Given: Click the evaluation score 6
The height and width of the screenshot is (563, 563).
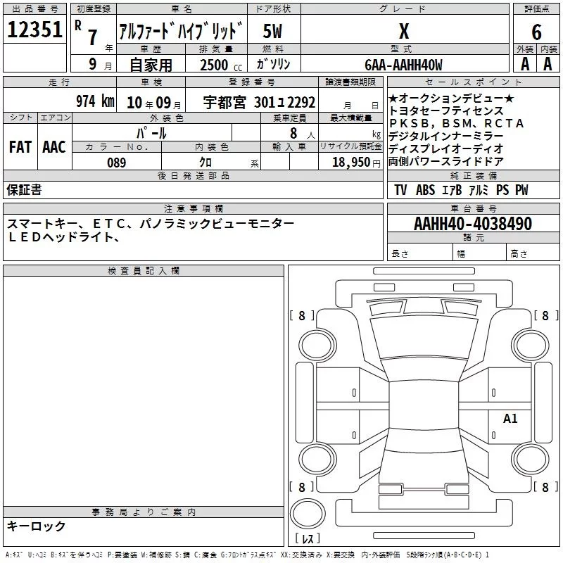Looking at the screenshot, I should click(537, 32).
